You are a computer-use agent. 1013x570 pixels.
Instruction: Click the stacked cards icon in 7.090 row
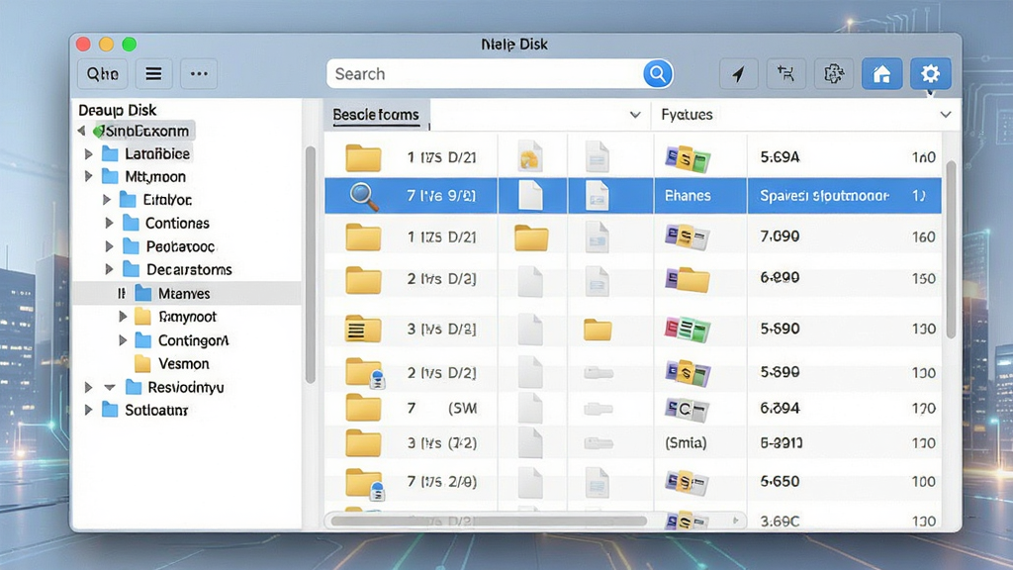[x=688, y=237]
